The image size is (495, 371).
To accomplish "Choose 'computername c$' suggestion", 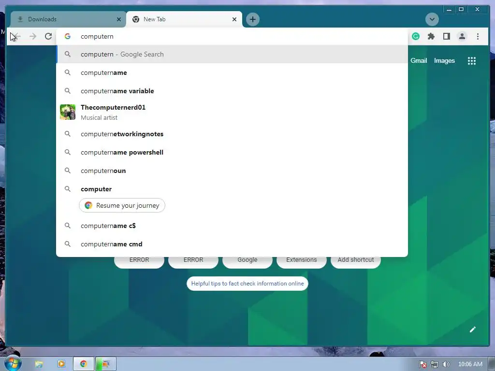I will click(x=232, y=226).
